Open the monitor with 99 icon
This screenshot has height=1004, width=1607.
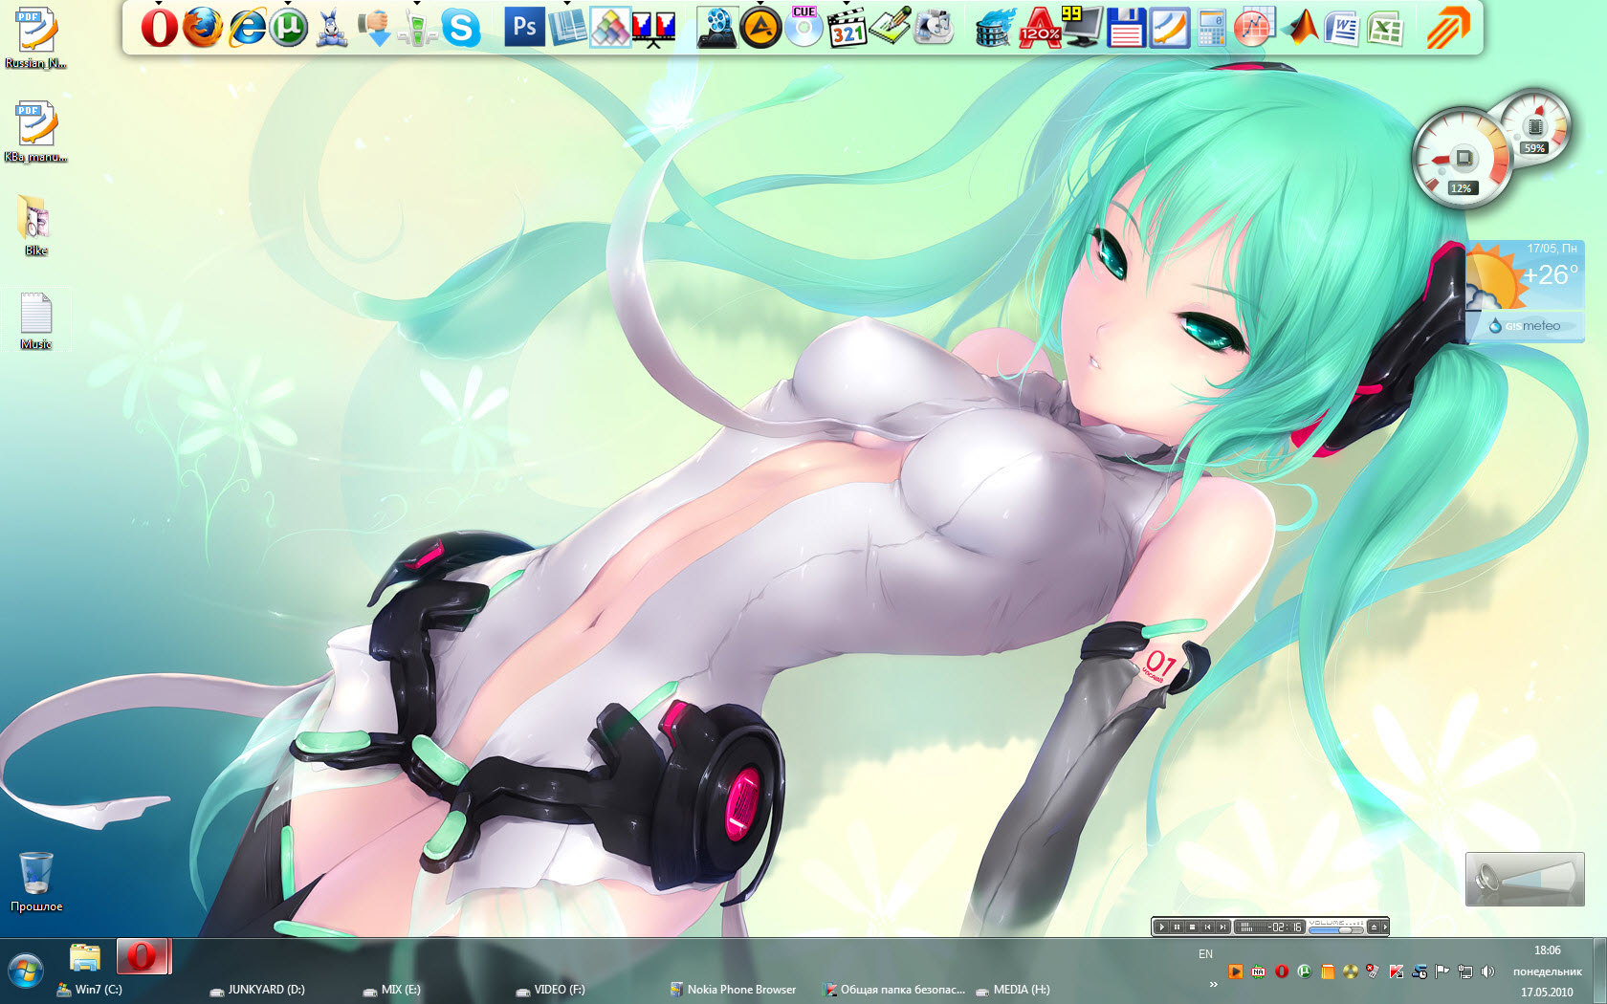click(1082, 27)
